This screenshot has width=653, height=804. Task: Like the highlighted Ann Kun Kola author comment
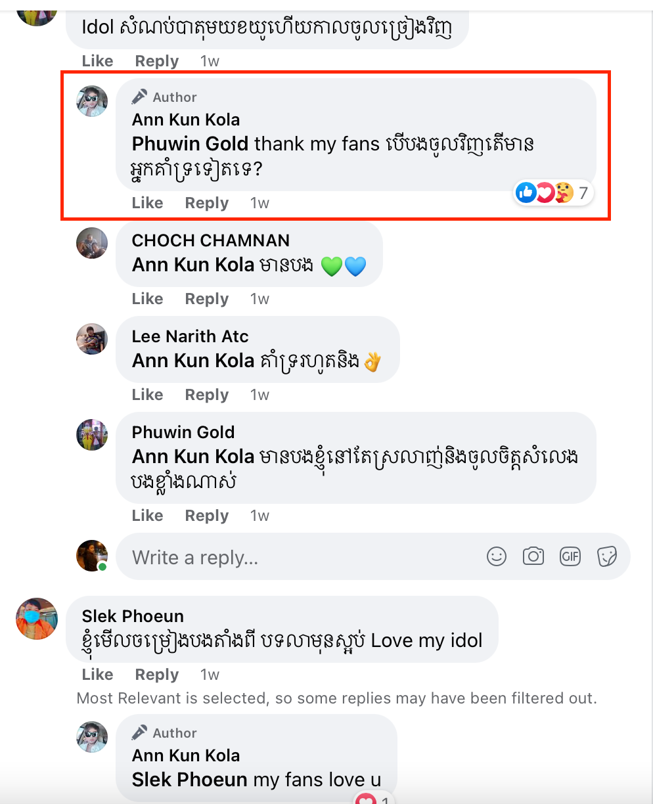point(147,203)
